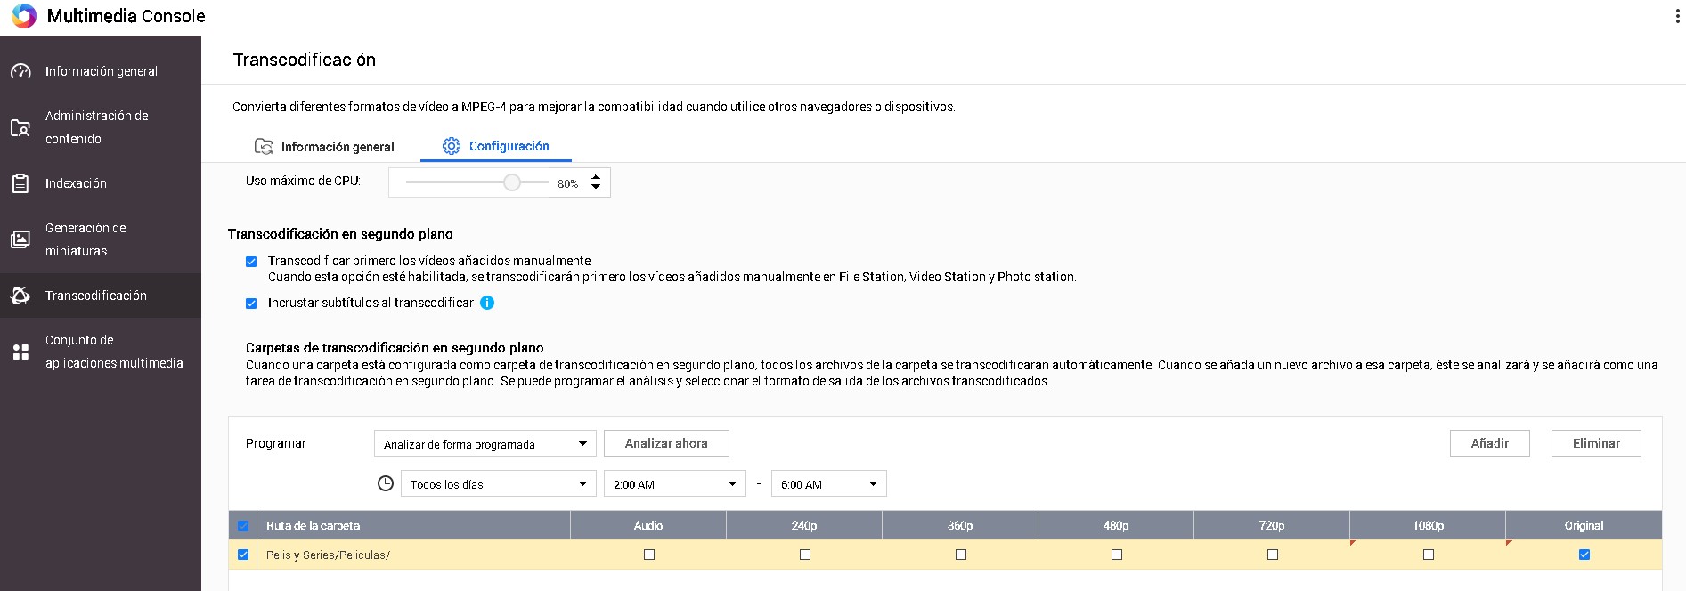Toggle Transcodificar primero los vídeos añadidos manualmente

click(251, 262)
